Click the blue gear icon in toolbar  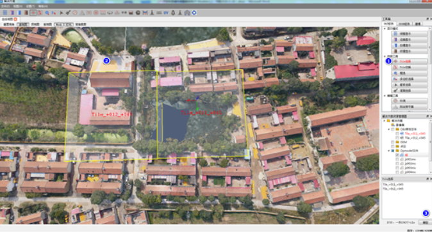pos(194,13)
